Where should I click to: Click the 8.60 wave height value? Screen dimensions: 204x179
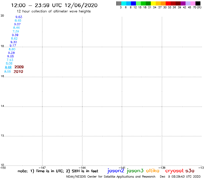(12, 49)
